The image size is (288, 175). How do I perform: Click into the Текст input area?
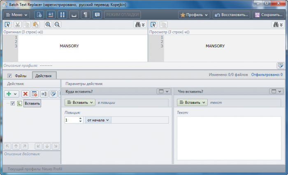pos(229,138)
